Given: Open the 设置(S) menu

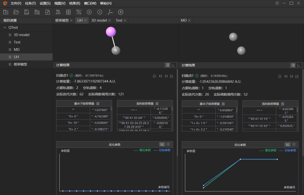Looking at the screenshot, I should (45, 3).
